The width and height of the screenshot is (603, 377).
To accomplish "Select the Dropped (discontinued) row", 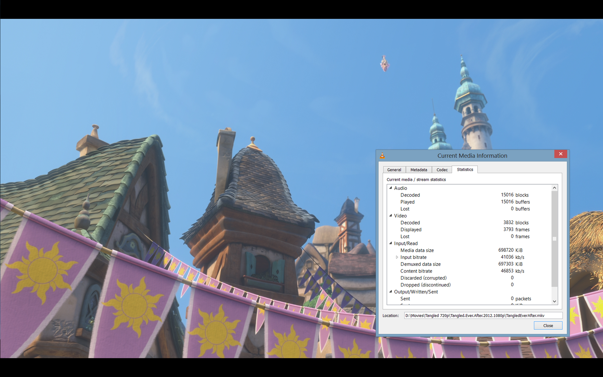I will [x=469, y=285].
